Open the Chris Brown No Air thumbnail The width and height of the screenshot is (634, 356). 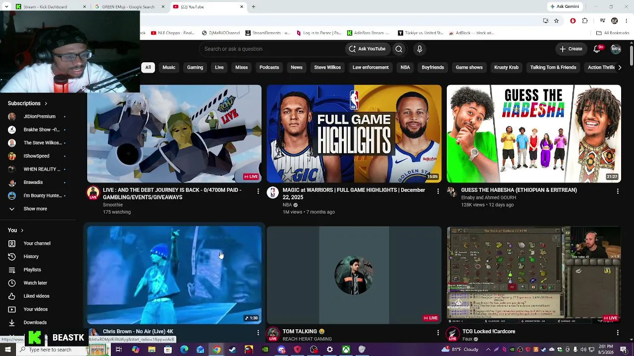pyautogui.click(x=174, y=275)
